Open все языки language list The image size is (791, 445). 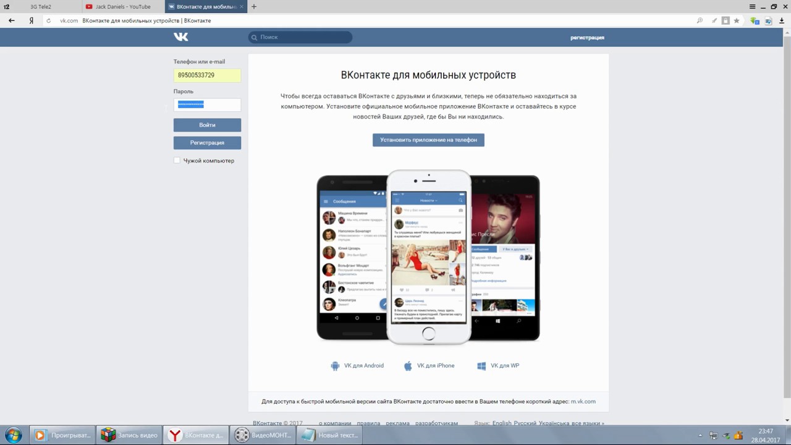point(588,423)
